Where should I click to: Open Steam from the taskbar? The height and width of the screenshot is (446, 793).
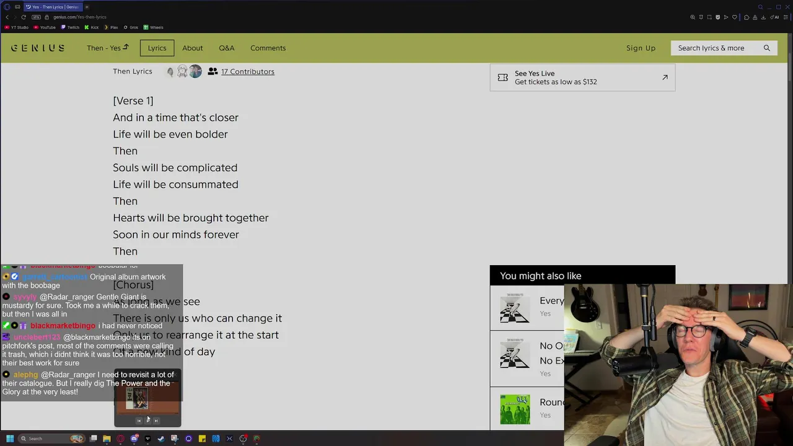click(x=161, y=439)
